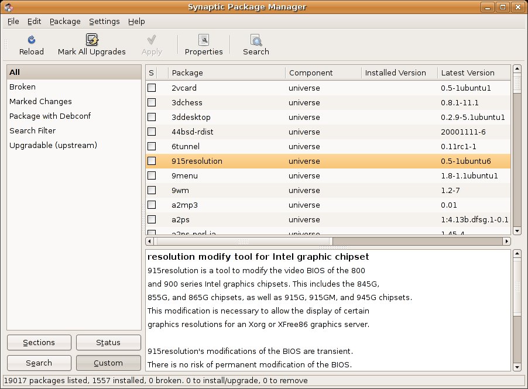Sort by the Component column header
Image resolution: width=528 pixels, height=389 pixels.
pos(323,73)
